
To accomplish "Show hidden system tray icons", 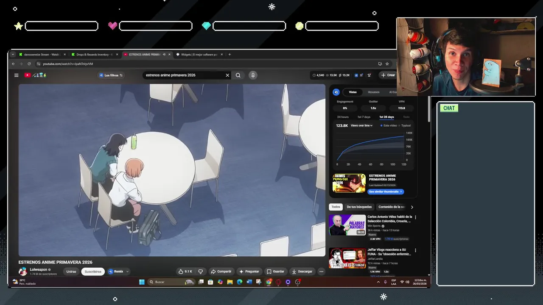I will click(378, 282).
